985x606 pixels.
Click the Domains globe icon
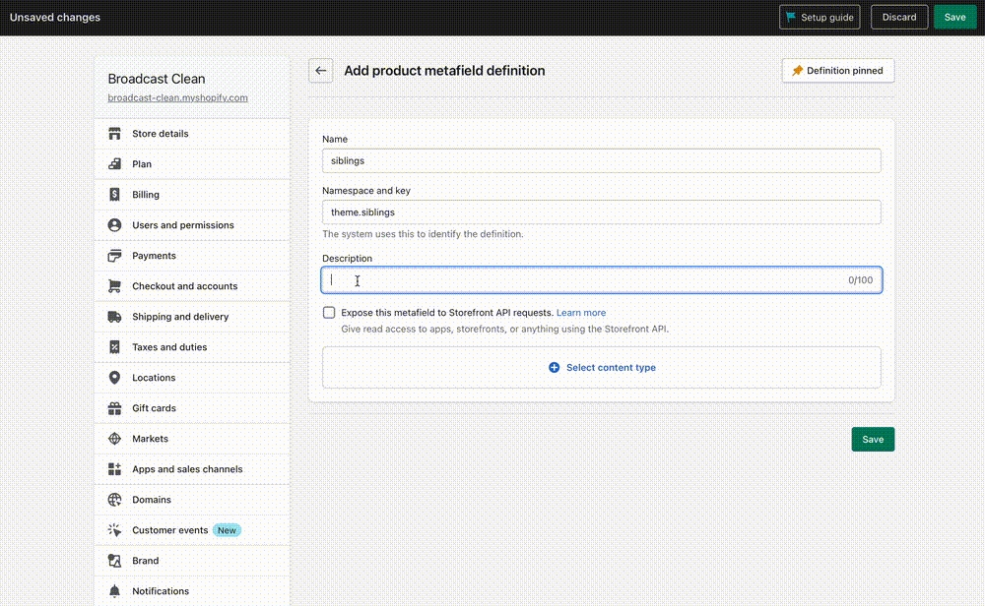click(114, 500)
